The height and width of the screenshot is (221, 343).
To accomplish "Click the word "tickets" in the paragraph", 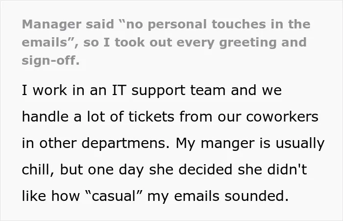I will [151, 117].
